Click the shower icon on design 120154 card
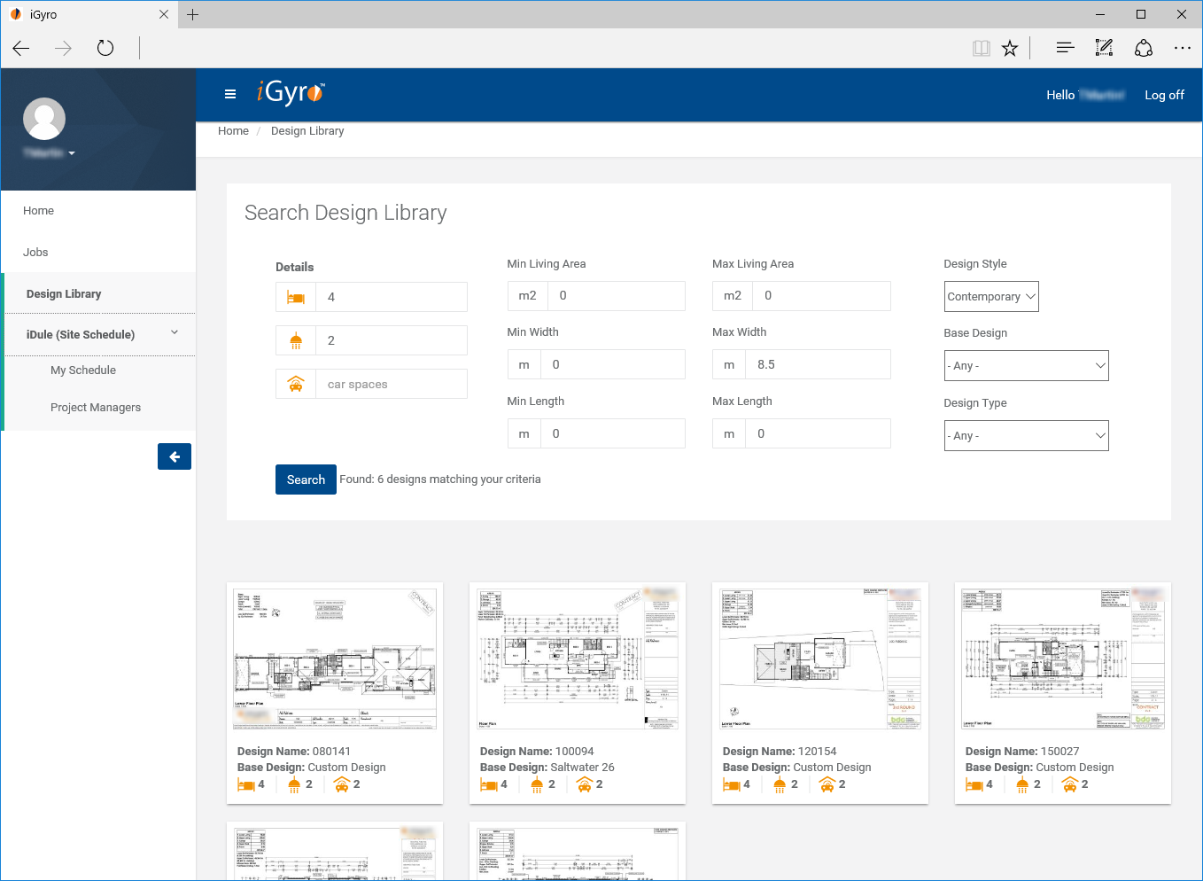 point(780,784)
